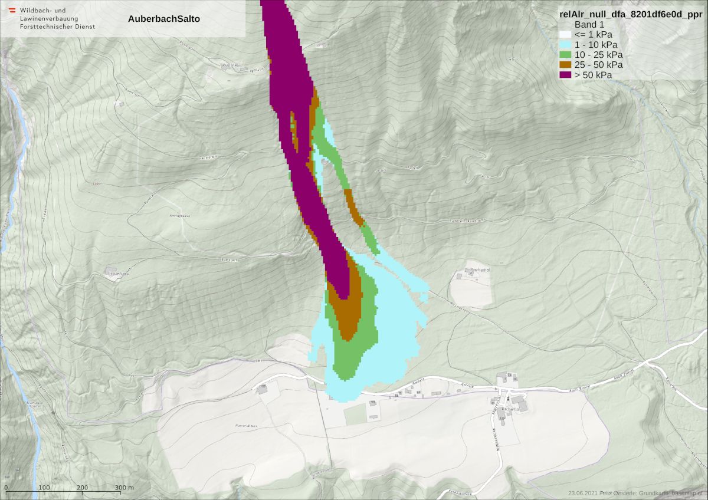Select the legend title relAlr_null_dfa_8201df6e0d_ppr
Image resolution: width=708 pixels, height=500 pixels.
pos(631,14)
